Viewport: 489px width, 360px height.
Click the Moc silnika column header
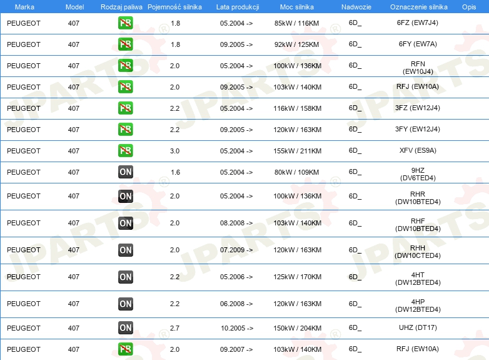(x=297, y=7)
